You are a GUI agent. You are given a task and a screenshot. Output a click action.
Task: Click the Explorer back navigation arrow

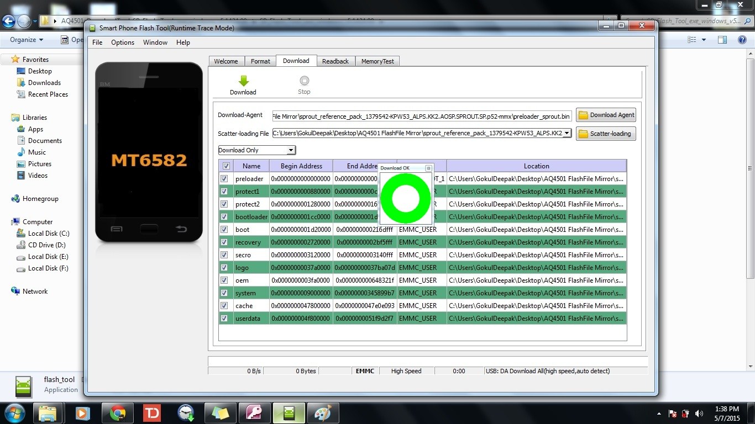[8, 22]
